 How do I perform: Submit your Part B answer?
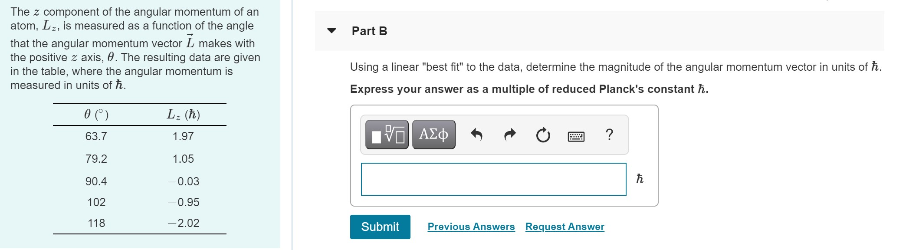click(x=380, y=227)
